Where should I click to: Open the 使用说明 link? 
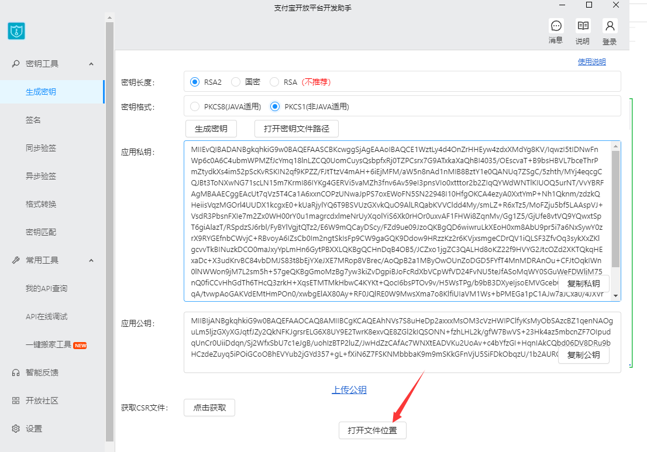coord(591,62)
